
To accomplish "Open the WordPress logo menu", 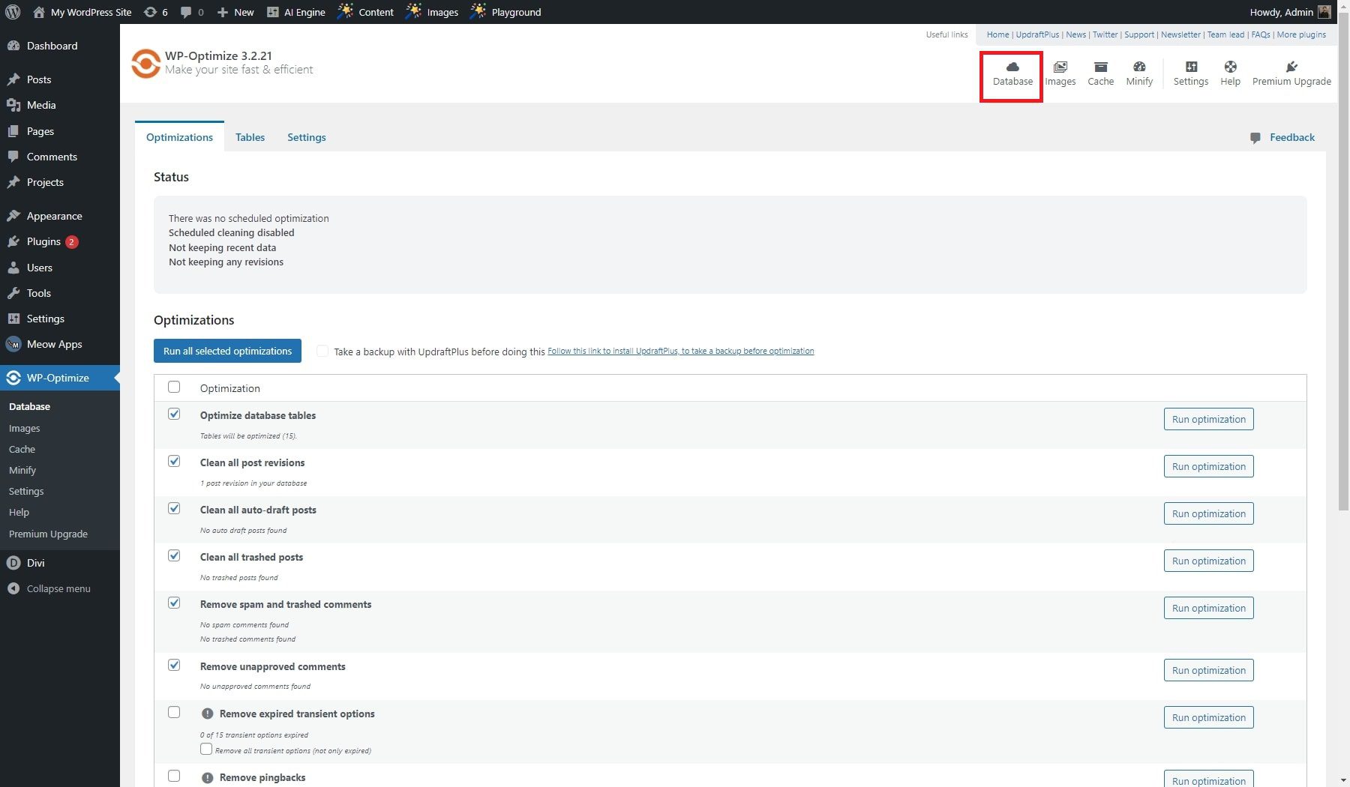I will tap(12, 11).
